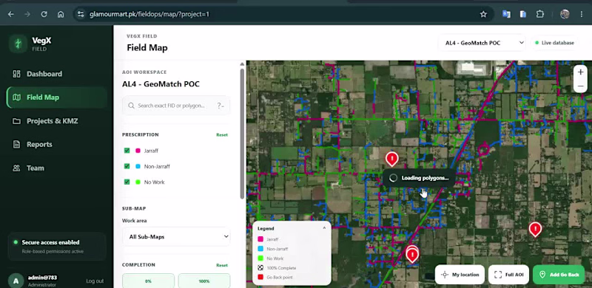The image size is (592, 288).
Task: Open the Dashboard page
Action: 57,74
